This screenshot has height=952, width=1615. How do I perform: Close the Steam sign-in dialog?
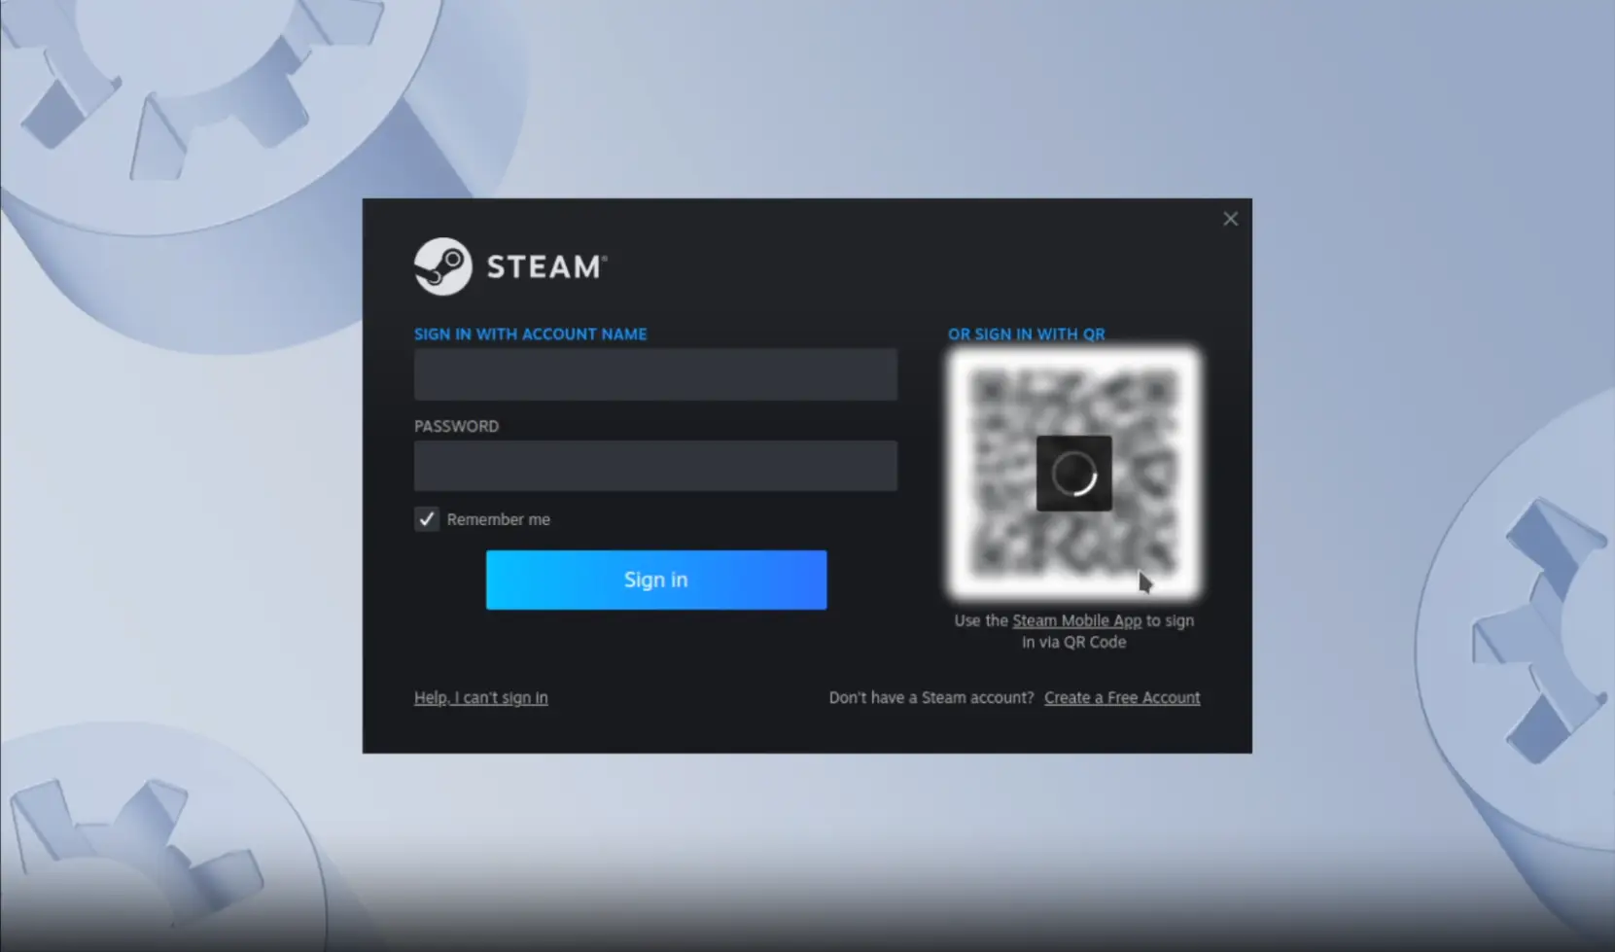coord(1230,219)
